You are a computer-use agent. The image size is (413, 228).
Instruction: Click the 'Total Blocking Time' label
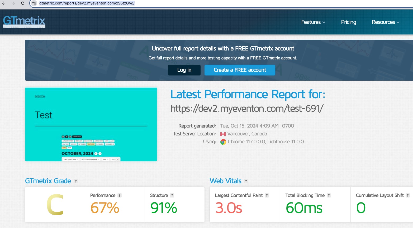(305, 195)
